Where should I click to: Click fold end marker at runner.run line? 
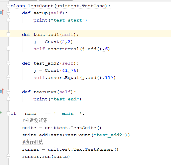(8, 156)
